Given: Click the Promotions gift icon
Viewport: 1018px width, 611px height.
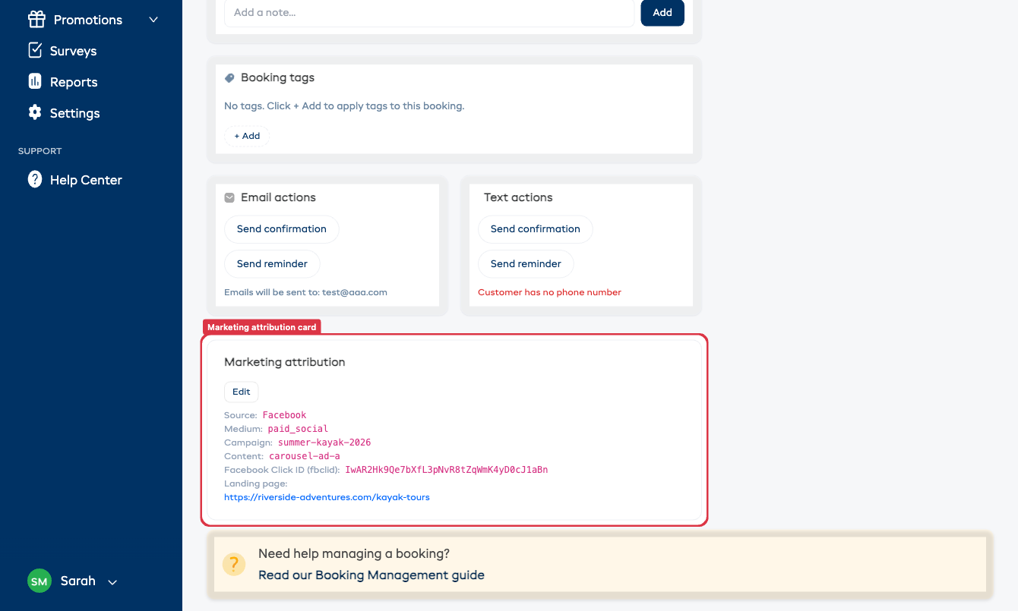Looking at the screenshot, I should coord(36,19).
